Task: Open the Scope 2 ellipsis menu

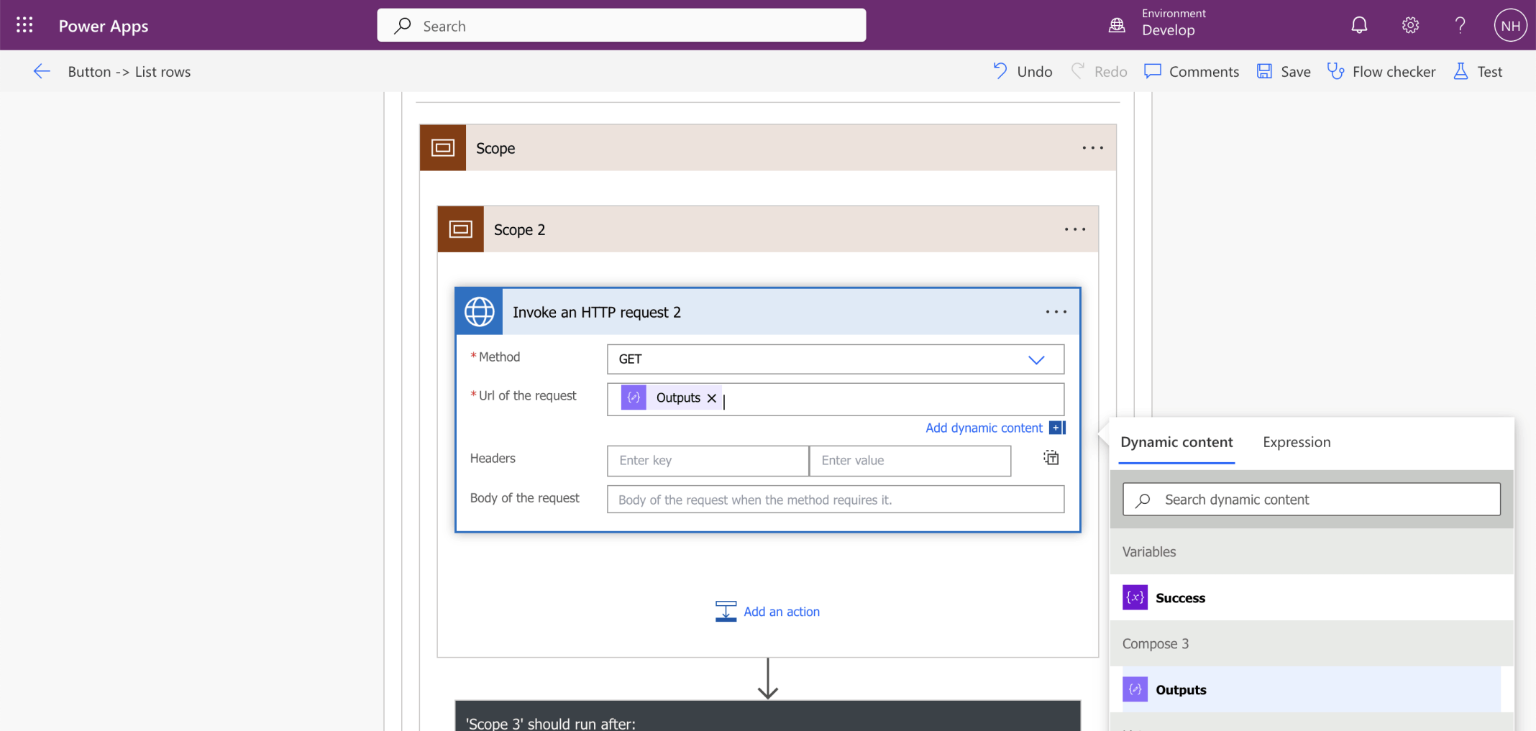Action: [x=1075, y=229]
